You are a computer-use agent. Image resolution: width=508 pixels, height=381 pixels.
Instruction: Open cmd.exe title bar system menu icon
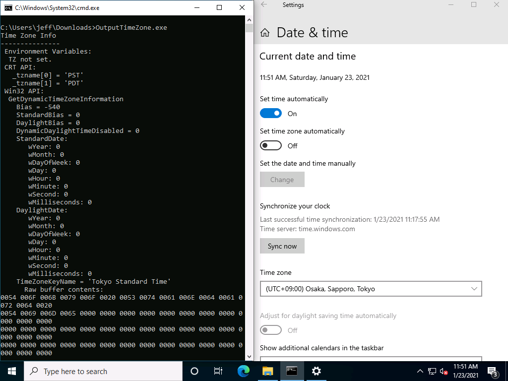pos(8,7)
